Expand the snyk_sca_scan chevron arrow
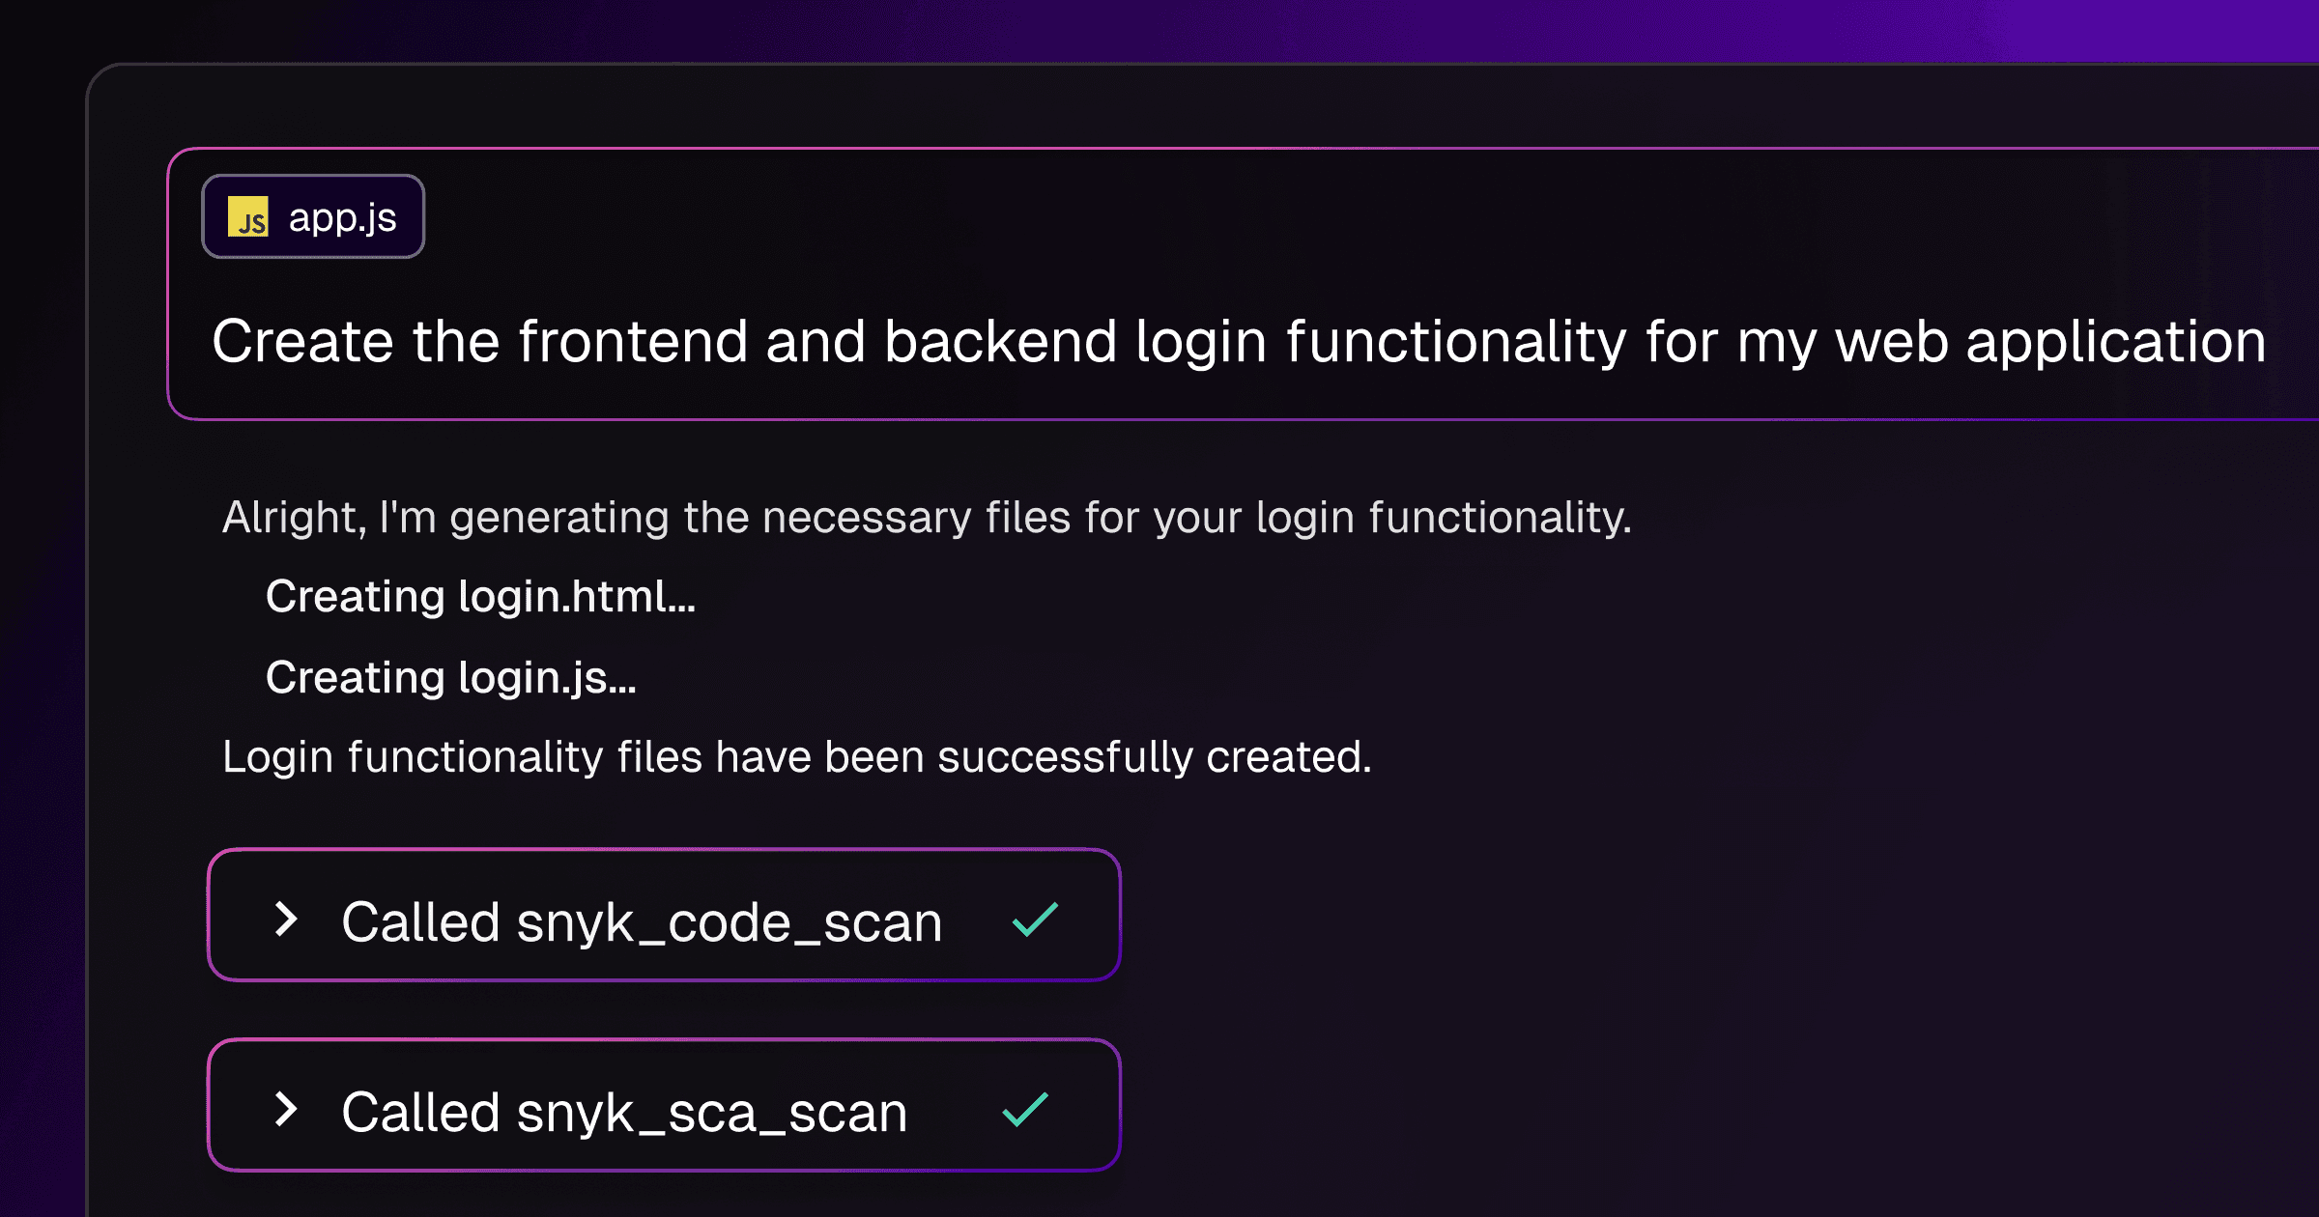Screen dimensions: 2319x1217 (x=285, y=1109)
